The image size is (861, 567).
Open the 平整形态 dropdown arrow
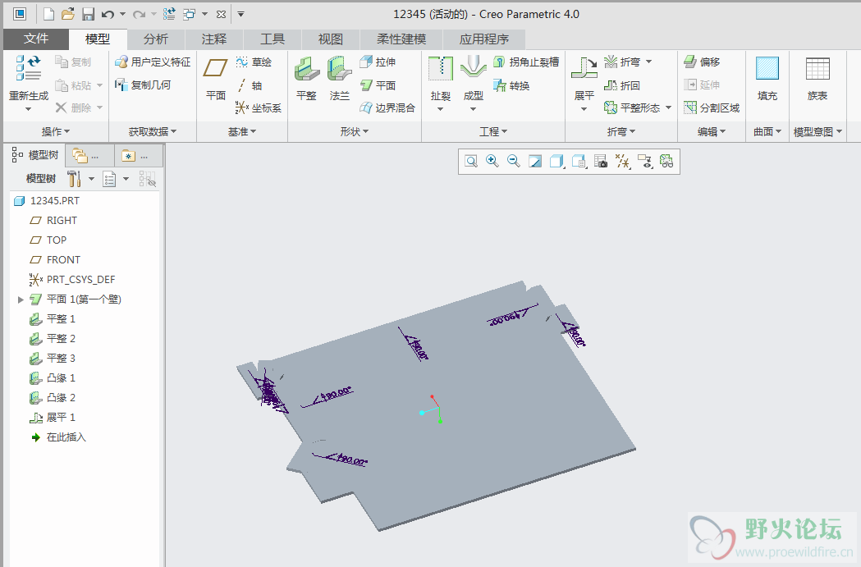[x=668, y=107]
